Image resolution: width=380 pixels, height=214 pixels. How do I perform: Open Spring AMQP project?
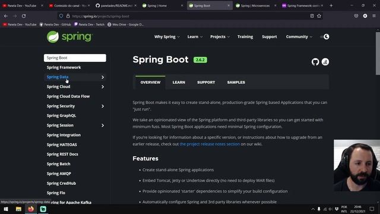59,174
